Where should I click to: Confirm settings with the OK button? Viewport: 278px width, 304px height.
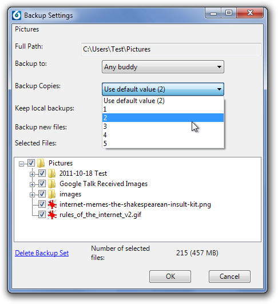170,277
